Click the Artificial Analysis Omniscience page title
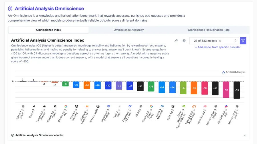The height and width of the screenshot is (144, 257). pyautogui.click(x=49, y=9)
